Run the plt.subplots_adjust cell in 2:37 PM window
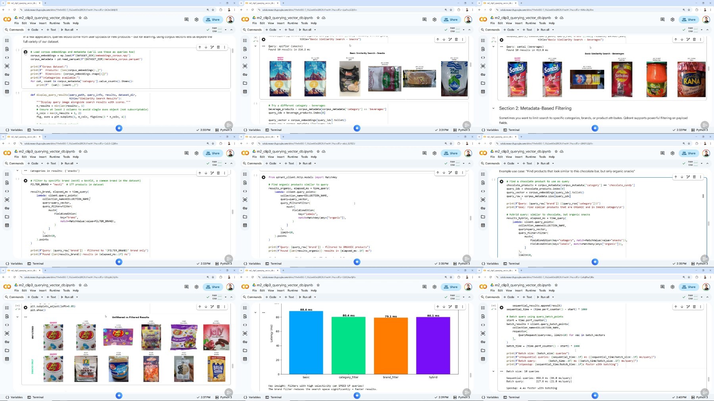Screen dimensions: 714x401 tap(26, 307)
